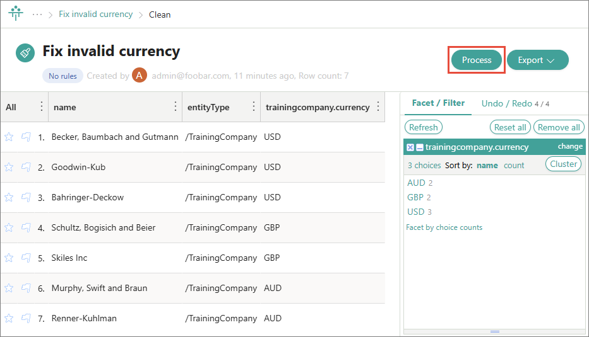
Task: Flag row 6 Murphy, Swift and Braun
Action: click(x=26, y=288)
